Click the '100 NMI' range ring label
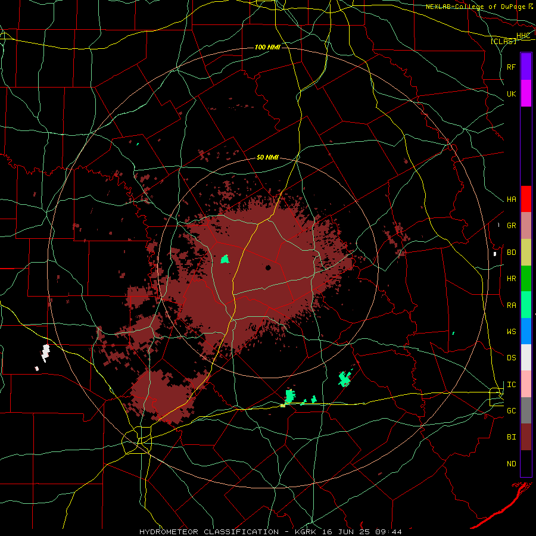The image size is (536, 536). coord(267,47)
